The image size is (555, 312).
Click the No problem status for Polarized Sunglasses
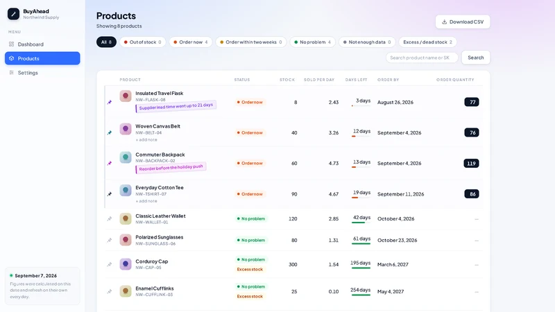pyautogui.click(x=251, y=240)
